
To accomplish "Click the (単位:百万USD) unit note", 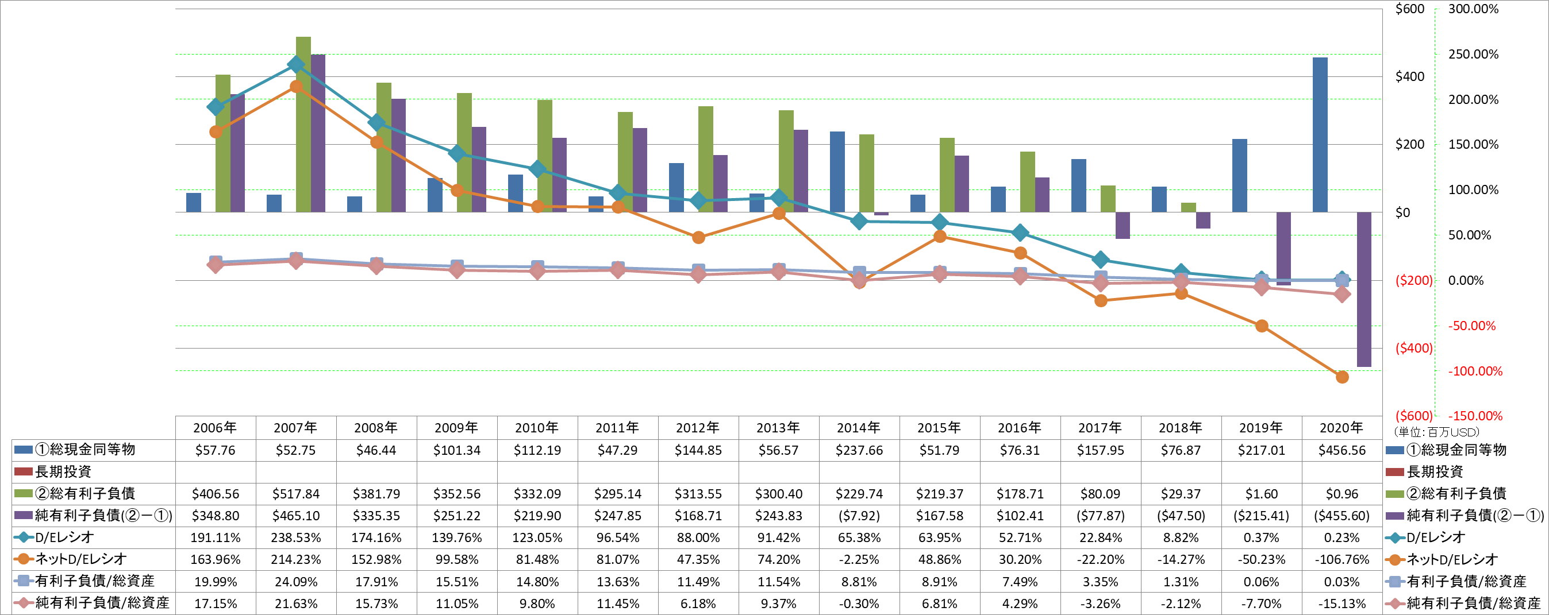I will (x=1436, y=432).
